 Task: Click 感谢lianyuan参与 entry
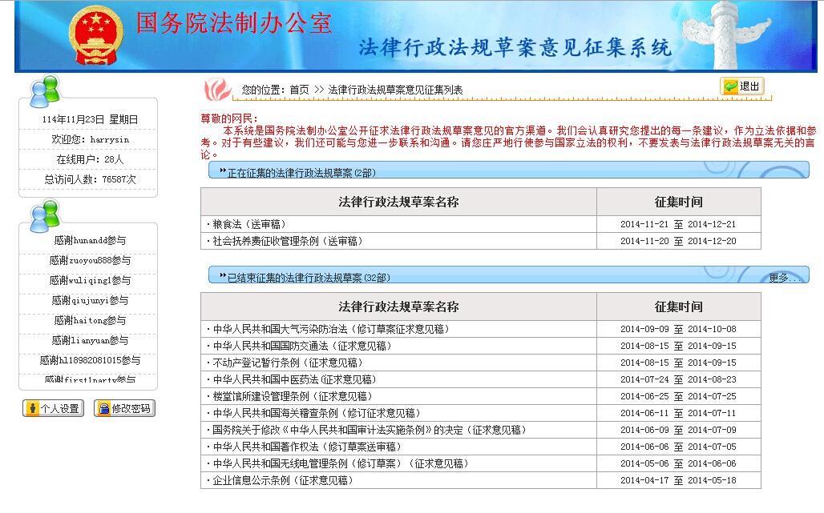pyautogui.click(x=90, y=340)
